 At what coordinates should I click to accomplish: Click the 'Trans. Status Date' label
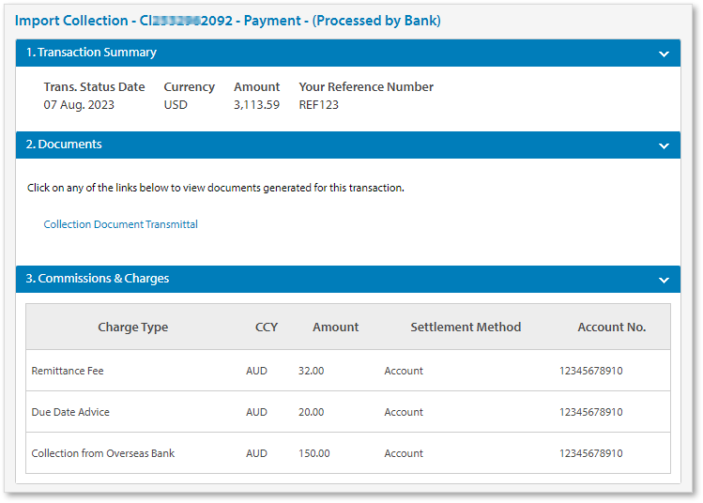pyautogui.click(x=94, y=87)
